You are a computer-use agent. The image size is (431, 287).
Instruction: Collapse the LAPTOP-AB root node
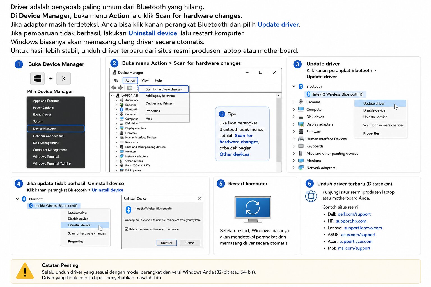(x=113, y=96)
